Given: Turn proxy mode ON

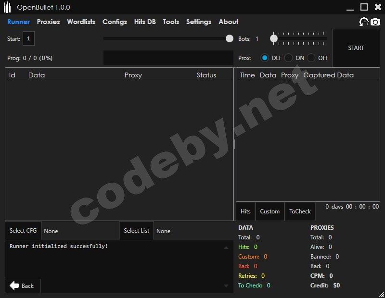Looking at the screenshot, I should 288,58.
